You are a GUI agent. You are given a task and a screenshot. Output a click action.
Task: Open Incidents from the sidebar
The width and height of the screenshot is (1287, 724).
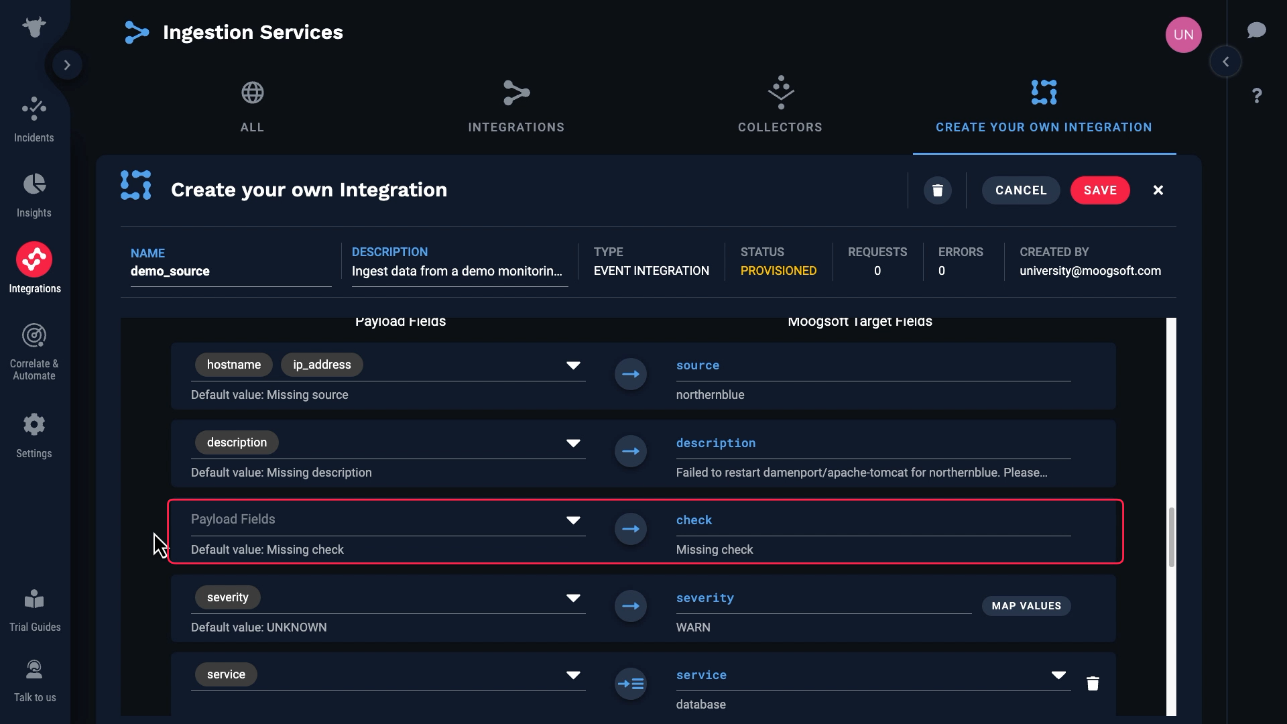pyautogui.click(x=34, y=119)
